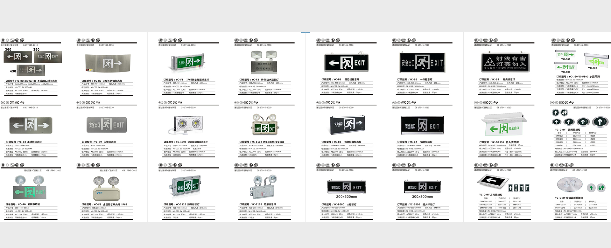The height and width of the screenshot is (248, 611).
Task: Open the YC-B9 flash-silver 安全出口 EXIT sign image
Action: pyautogui.click(x=106, y=125)
